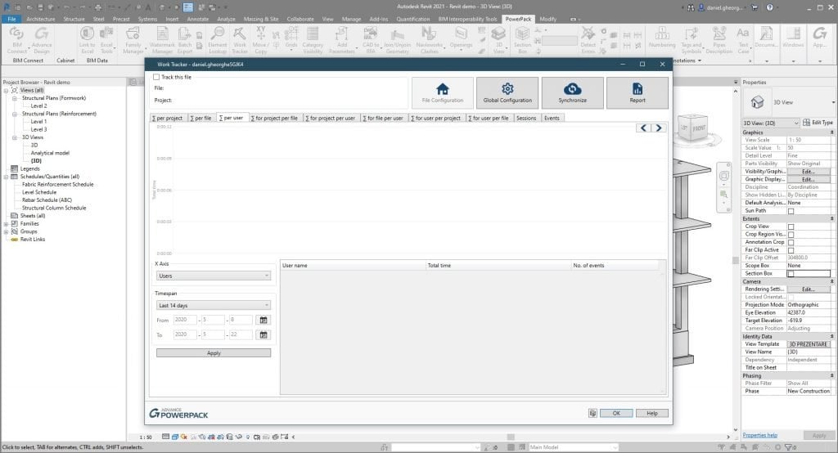Viewport: 838px width, 453px height.
Task: Click the ViewCube in 3D view
Action: (x=693, y=128)
